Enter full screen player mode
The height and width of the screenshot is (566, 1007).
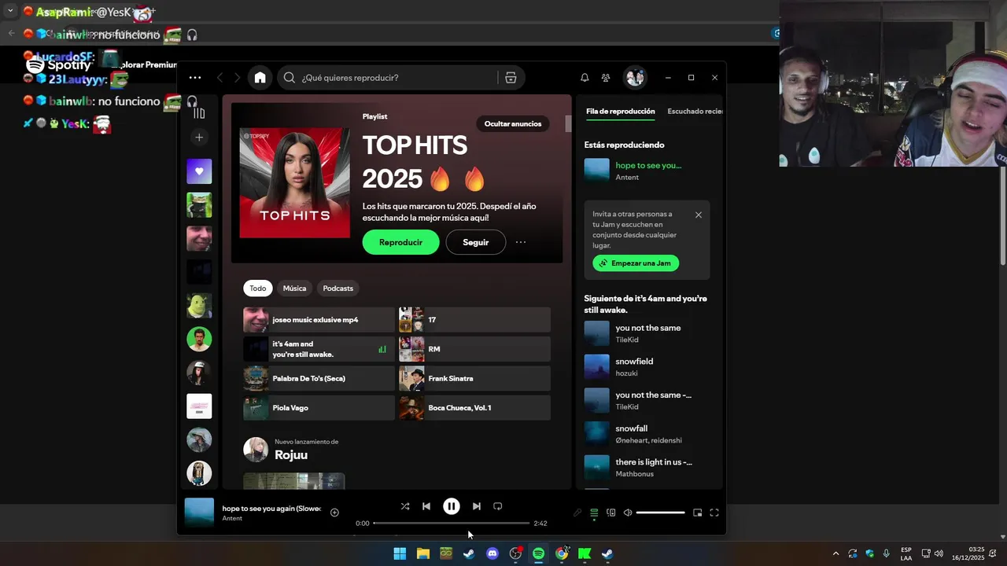(714, 513)
